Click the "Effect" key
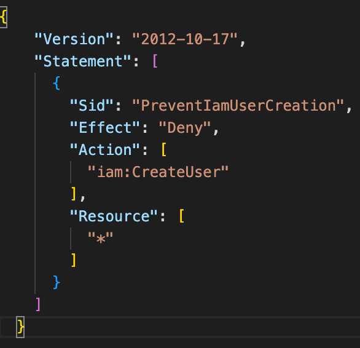Viewport: 360px width, 348px height. [105, 127]
